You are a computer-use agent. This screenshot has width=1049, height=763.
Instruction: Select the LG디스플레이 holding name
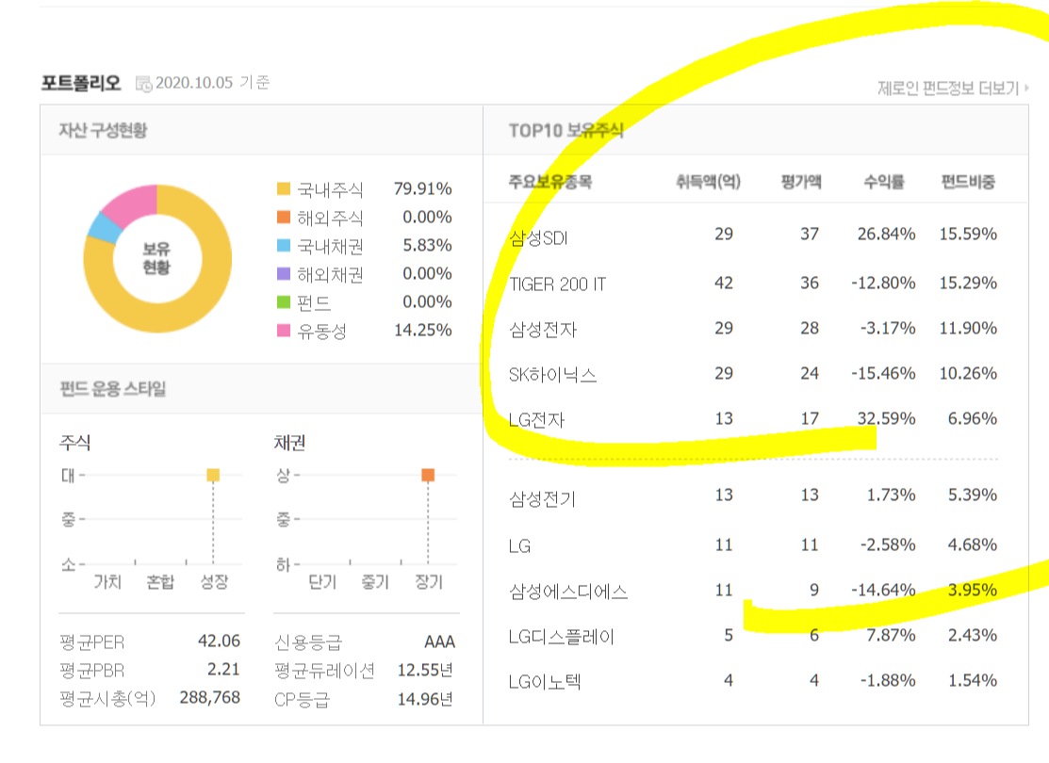562,637
